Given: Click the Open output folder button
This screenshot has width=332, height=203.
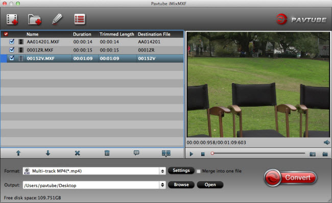Looking at the screenshot, I should pyautogui.click(x=210, y=185).
